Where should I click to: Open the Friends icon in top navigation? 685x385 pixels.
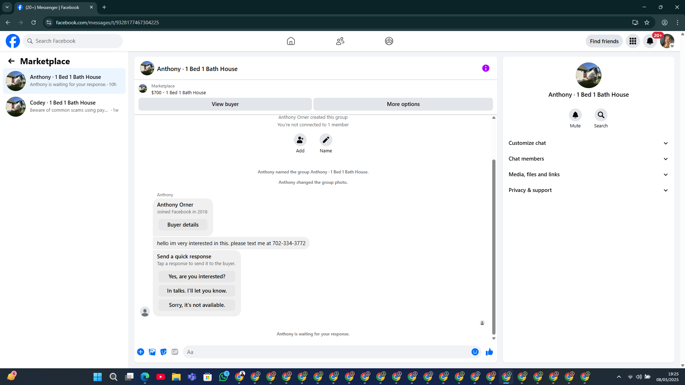[340, 41]
